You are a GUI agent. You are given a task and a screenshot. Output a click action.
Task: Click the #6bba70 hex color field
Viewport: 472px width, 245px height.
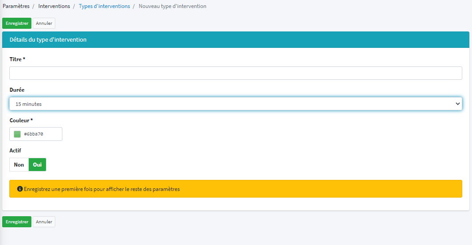tap(41, 134)
